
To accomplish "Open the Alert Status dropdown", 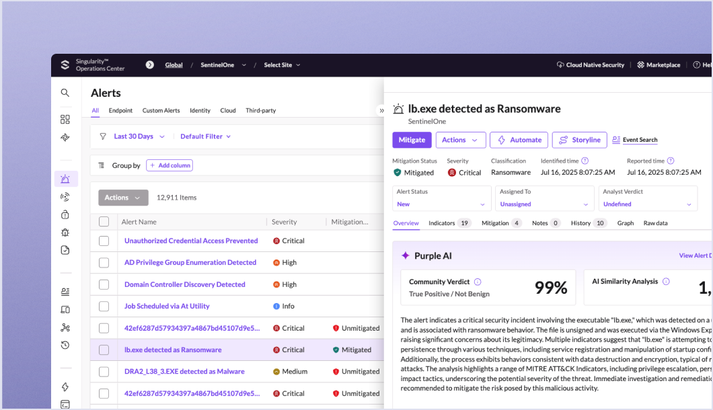I will (x=441, y=199).
